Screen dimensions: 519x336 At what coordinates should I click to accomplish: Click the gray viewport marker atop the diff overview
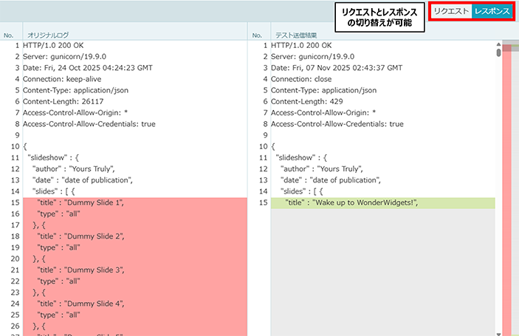[510, 47]
